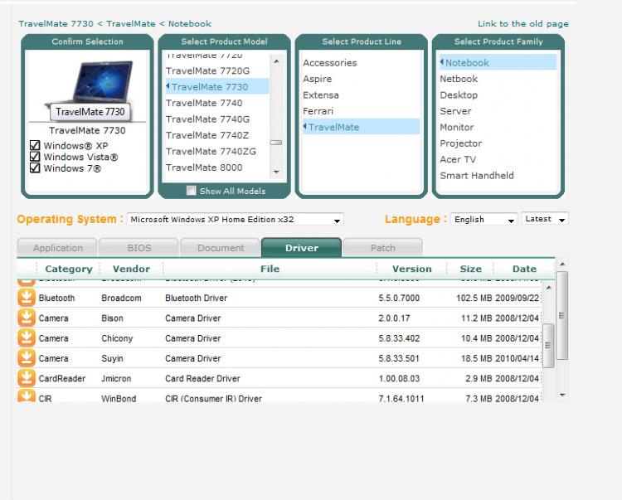The width and height of the screenshot is (622, 500).
Task: Switch to the Application tab
Action: 57,248
